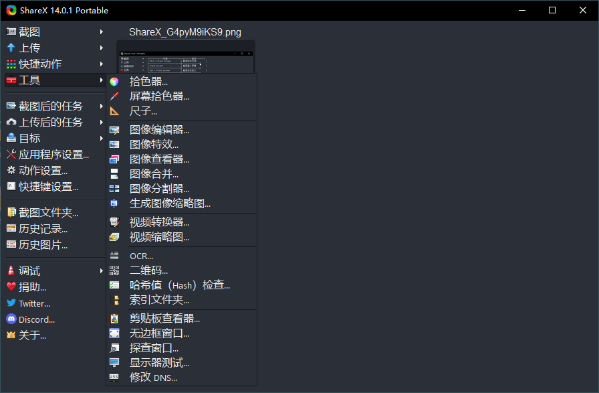
Task: Start the OCR tool
Action: (x=141, y=256)
